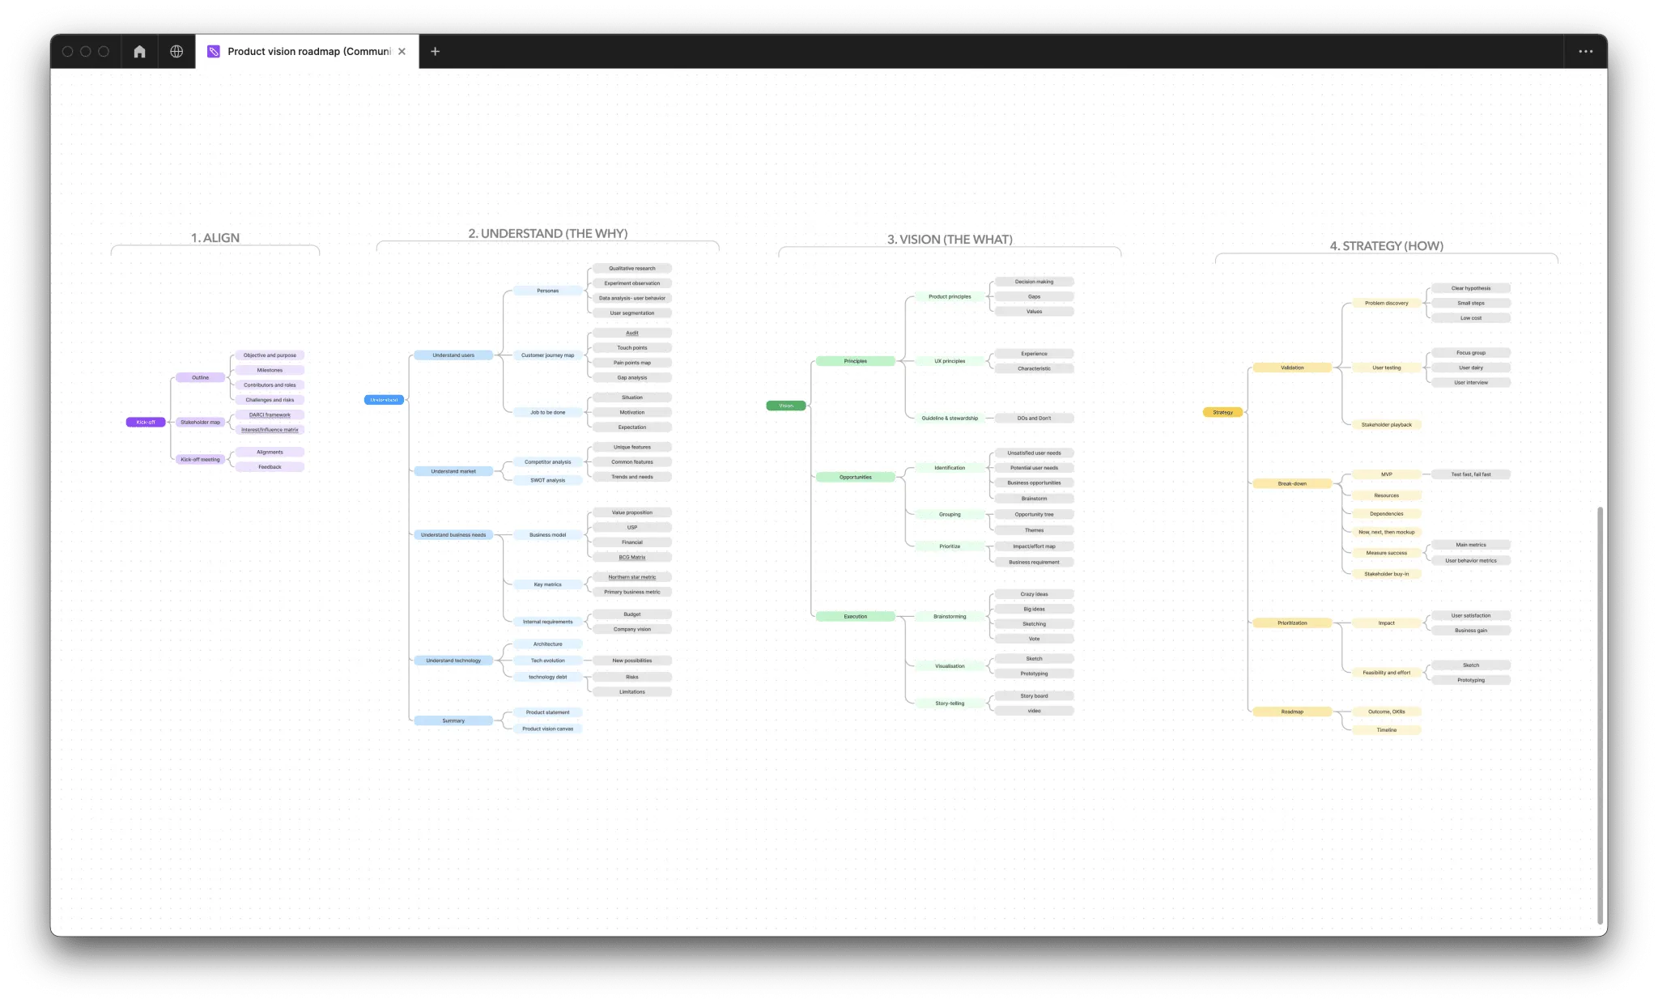Select 'Objective and purpose' node
Viewport: 1658px width, 1003px height.
coord(270,355)
